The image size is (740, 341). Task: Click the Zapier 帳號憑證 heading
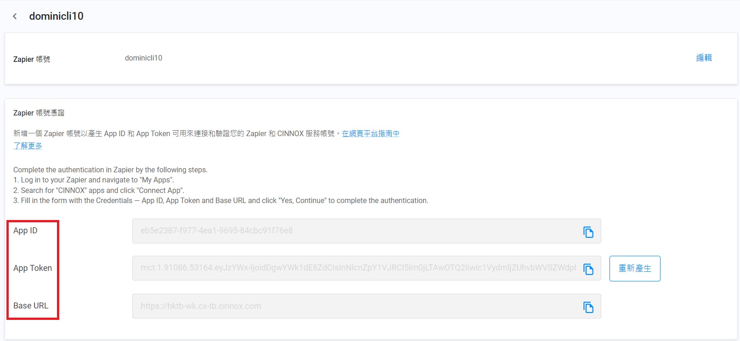39,113
